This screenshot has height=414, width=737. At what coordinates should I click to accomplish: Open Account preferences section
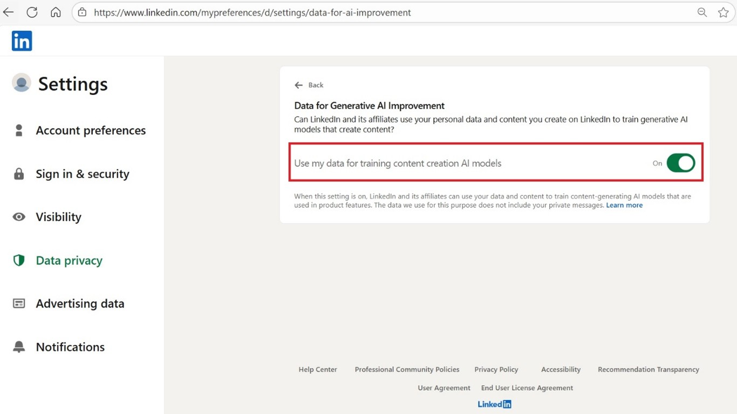(91, 131)
